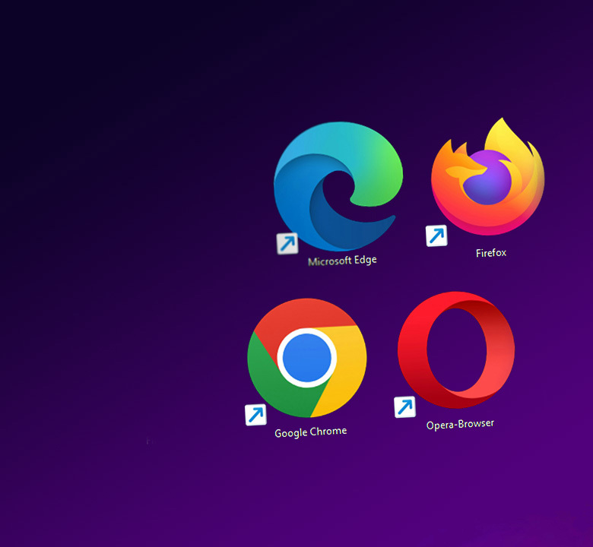
Task: Select the "Microsoft Edge" text label
Action: pyautogui.click(x=342, y=261)
